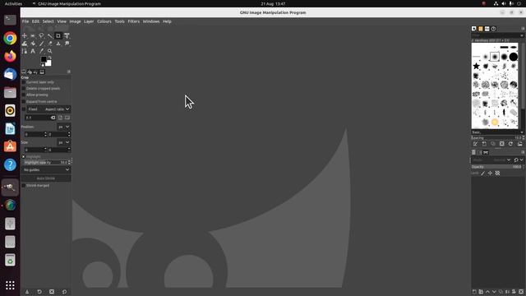This screenshot has width=526, height=296.
Task: Select the Crop tool in toolbox
Action: (58, 35)
